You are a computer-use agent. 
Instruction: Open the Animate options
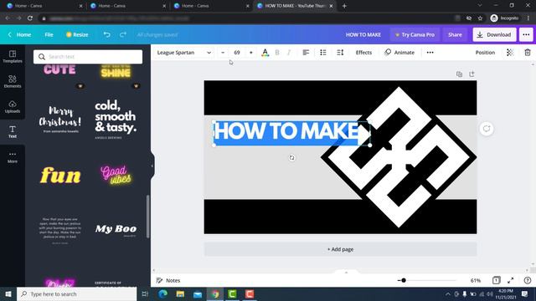click(399, 53)
